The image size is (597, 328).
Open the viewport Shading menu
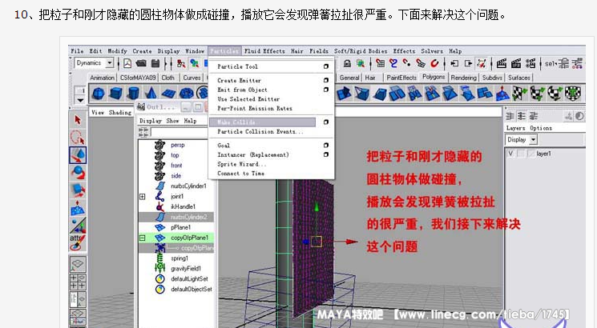point(120,113)
